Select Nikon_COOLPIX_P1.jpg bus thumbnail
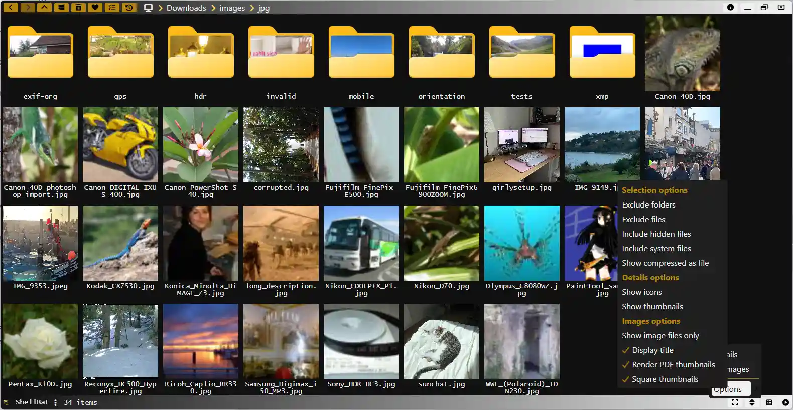This screenshot has width=793, height=410. pos(361,243)
